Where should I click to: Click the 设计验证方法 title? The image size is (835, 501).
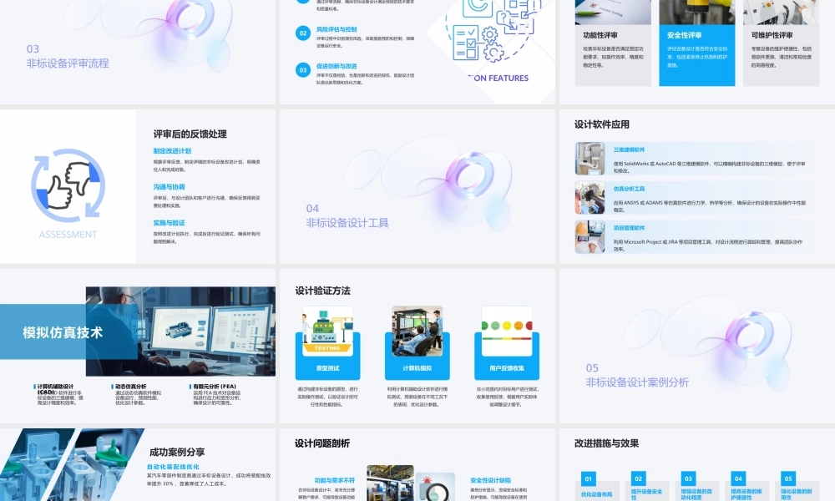click(x=322, y=291)
